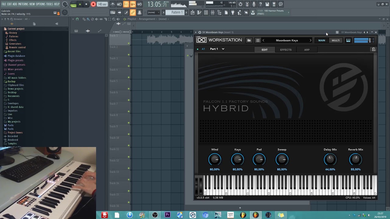
Task: Open the Channel rack from the toolbar
Action: 206,12
